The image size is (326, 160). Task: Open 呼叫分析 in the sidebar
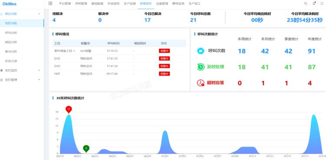11,33
